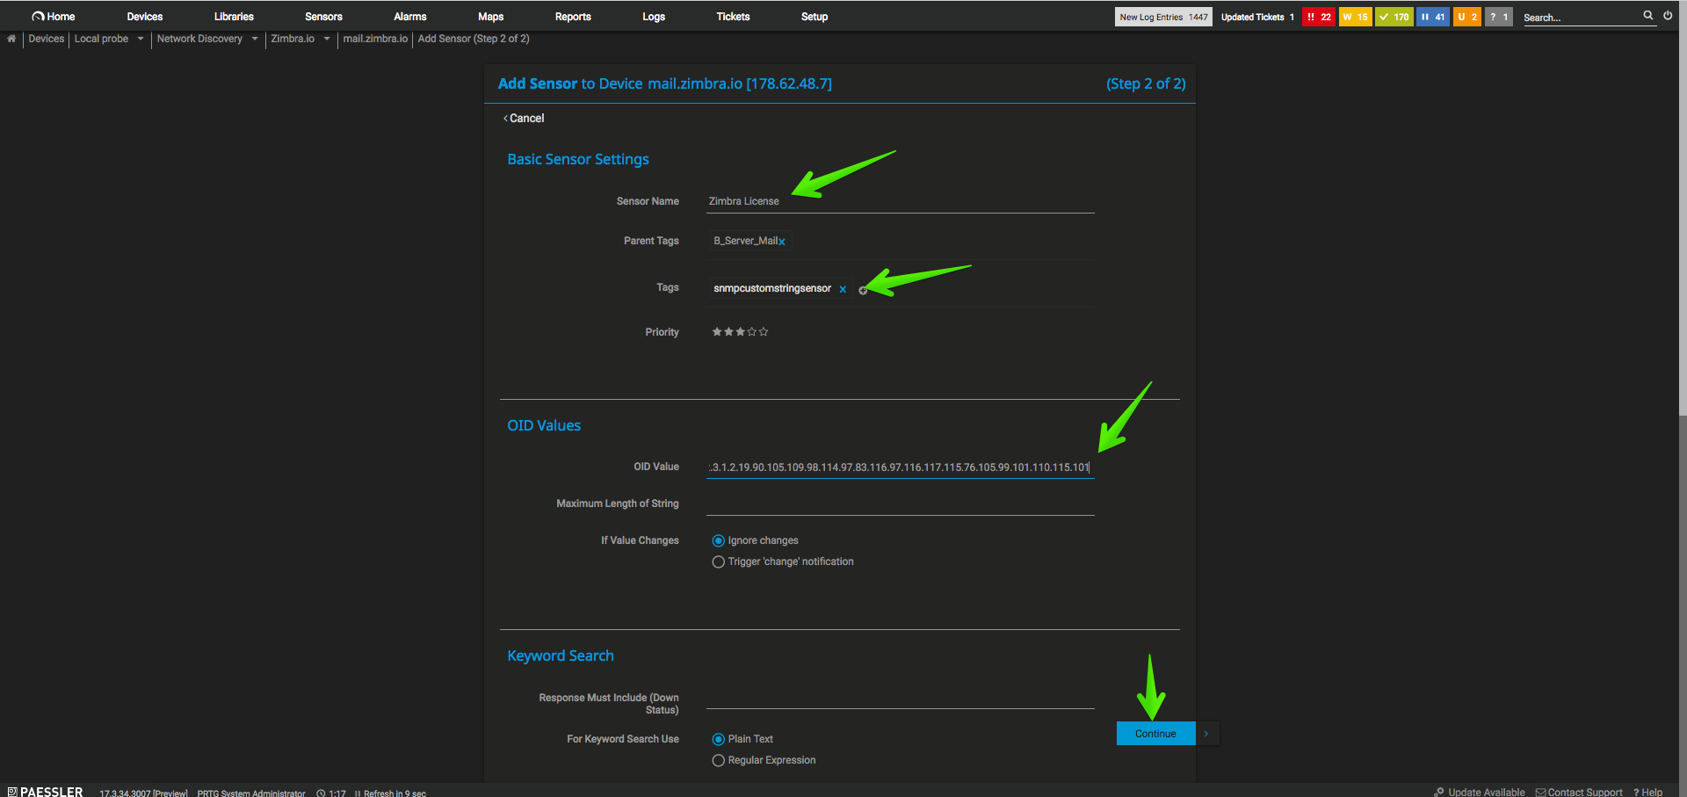This screenshot has height=797, width=1687.
Task: Open the orange Unusual sensors counter 2
Action: pos(1467,17)
